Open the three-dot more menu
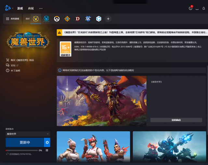Image resolution: width=208 pixels, height=165 pixels. (x=41, y=8)
